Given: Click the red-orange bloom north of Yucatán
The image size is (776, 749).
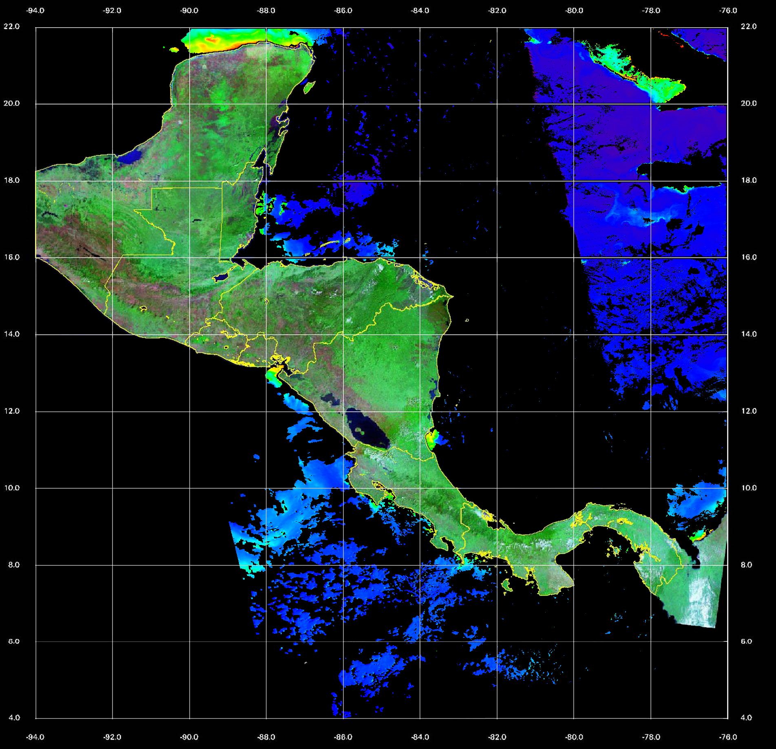Looking at the screenshot, I should pyautogui.click(x=212, y=40).
